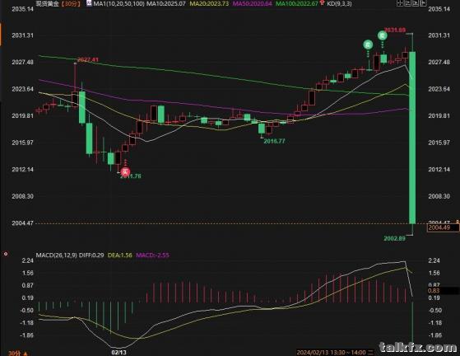Click the purple MACD:-2.55 readout
The height and width of the screenshot is (356, 460).
(152, 255)
